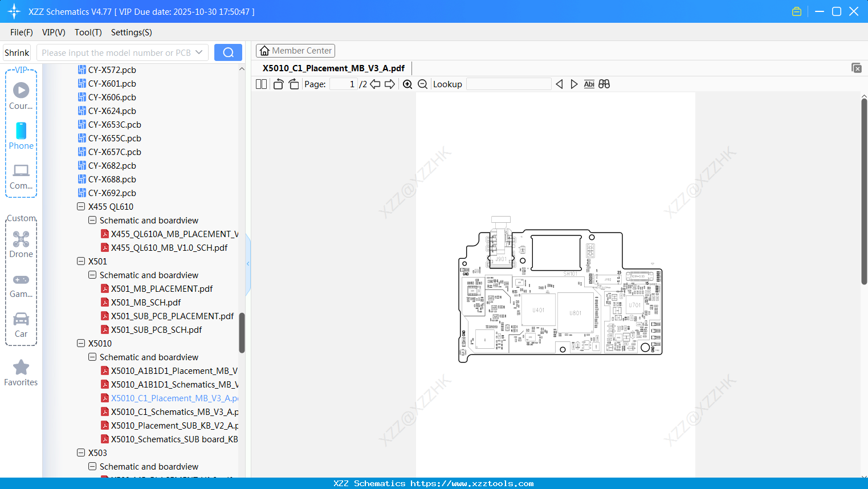Go to the next page with the forward arrow
This screenshot has height=489, width=868.
(390, 84)
